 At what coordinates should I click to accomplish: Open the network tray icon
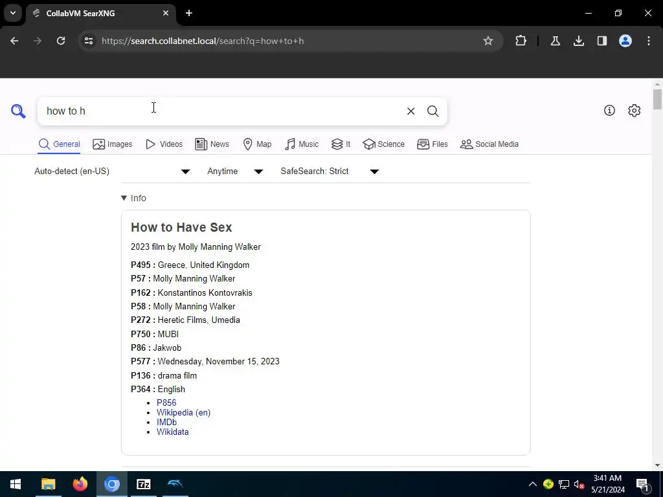pyautogui.click(x=564, y=484)
